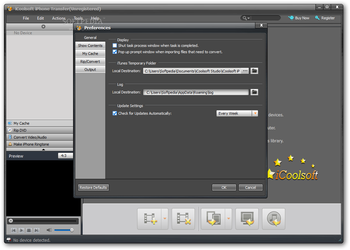The height and width of the screenshot is (250, 350).
Task: Select Convert Video/Audio in left sidebar
Action: coord(40,137)
